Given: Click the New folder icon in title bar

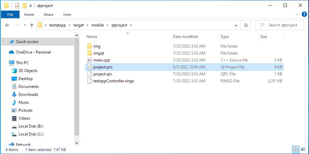Looking at the screenshot, I should pyautogui.click(x=25, y=6).
